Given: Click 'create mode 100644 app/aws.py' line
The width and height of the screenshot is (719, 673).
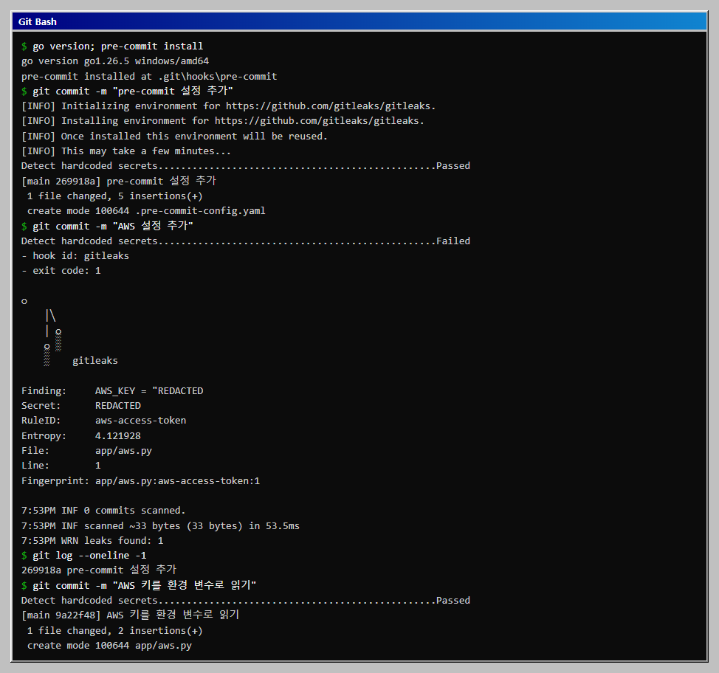Looking at the screenshot, I should [x=109, y=645].
